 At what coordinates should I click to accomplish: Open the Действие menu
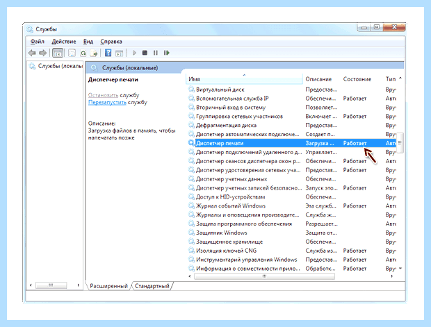tap(64, 42)
